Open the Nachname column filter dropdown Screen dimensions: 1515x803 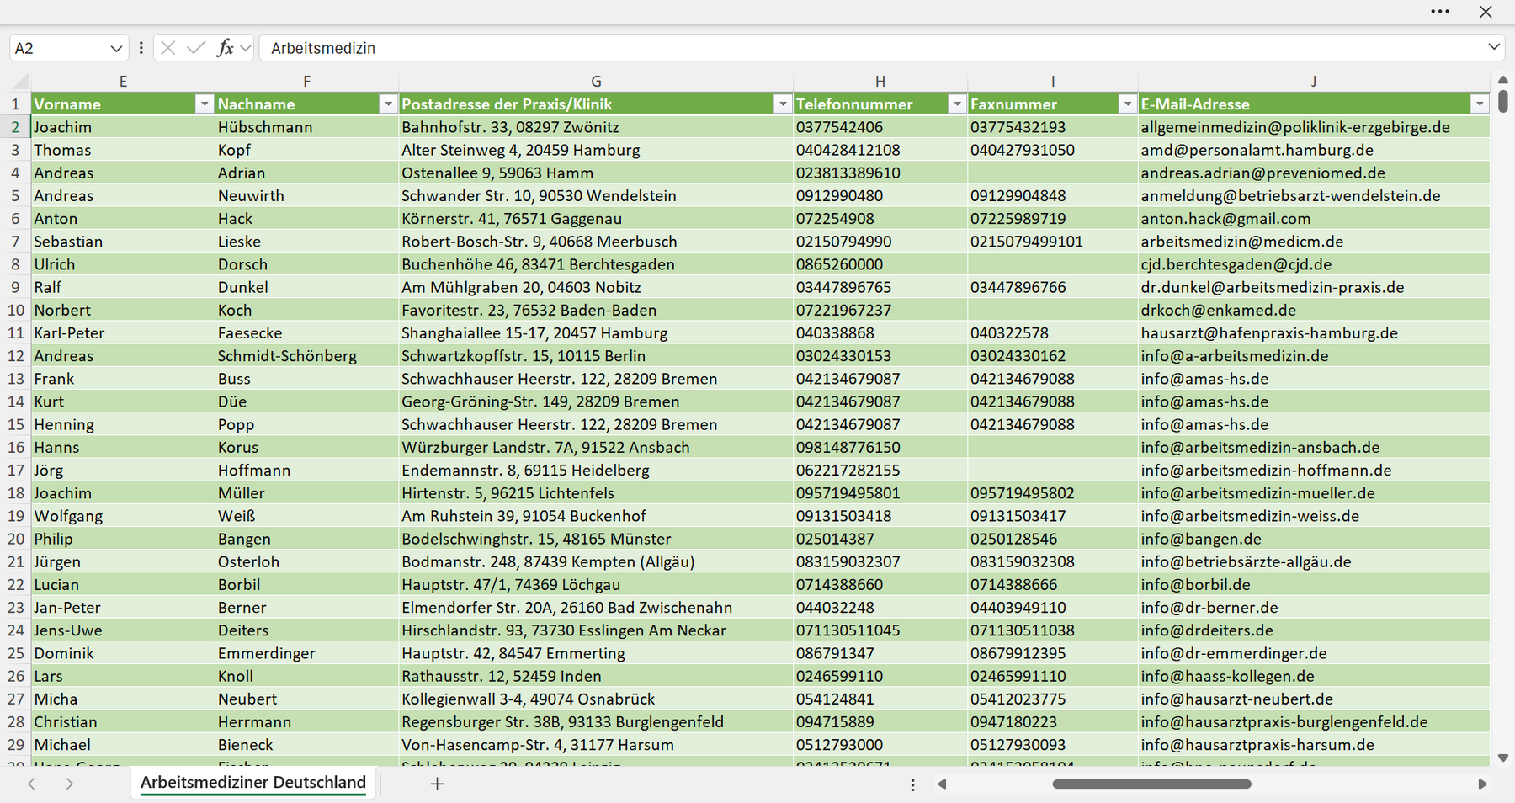click(388, 104)
